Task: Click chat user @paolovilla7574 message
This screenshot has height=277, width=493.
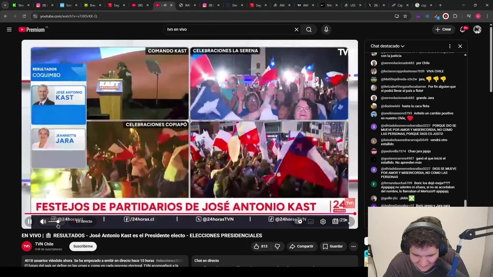Action: pos(406,151)
